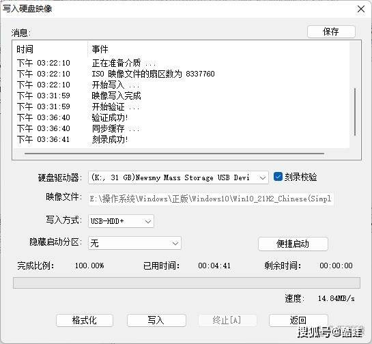Open the 硬盘驱动器 drive dropdown
372x344 pixels.
point(178,177)
